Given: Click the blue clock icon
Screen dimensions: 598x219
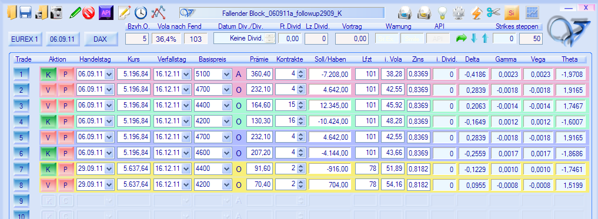Looking at the screenshot, I should point(141,14).
